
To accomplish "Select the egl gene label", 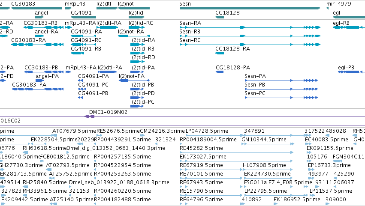I will tap(337, 13).
